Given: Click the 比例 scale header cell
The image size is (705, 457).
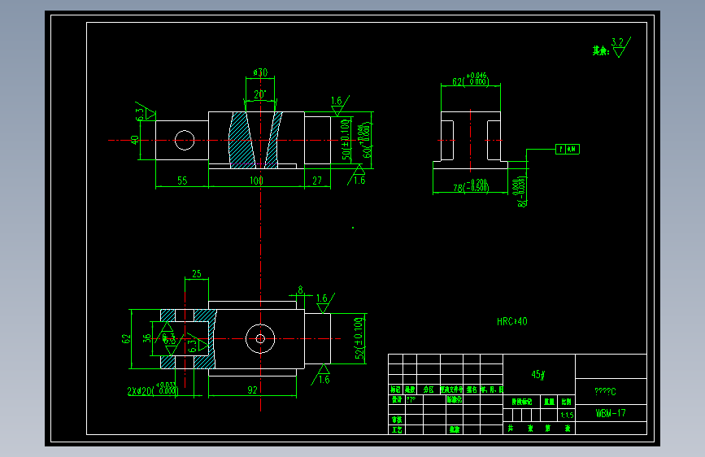Looking at the screenshot, I should pyautogui.click(x=567, y=402).
